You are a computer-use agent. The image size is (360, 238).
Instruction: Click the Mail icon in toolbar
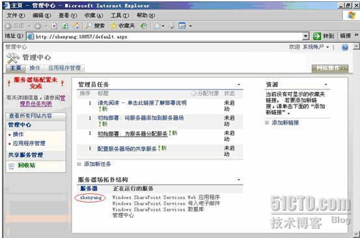[158, 26]
